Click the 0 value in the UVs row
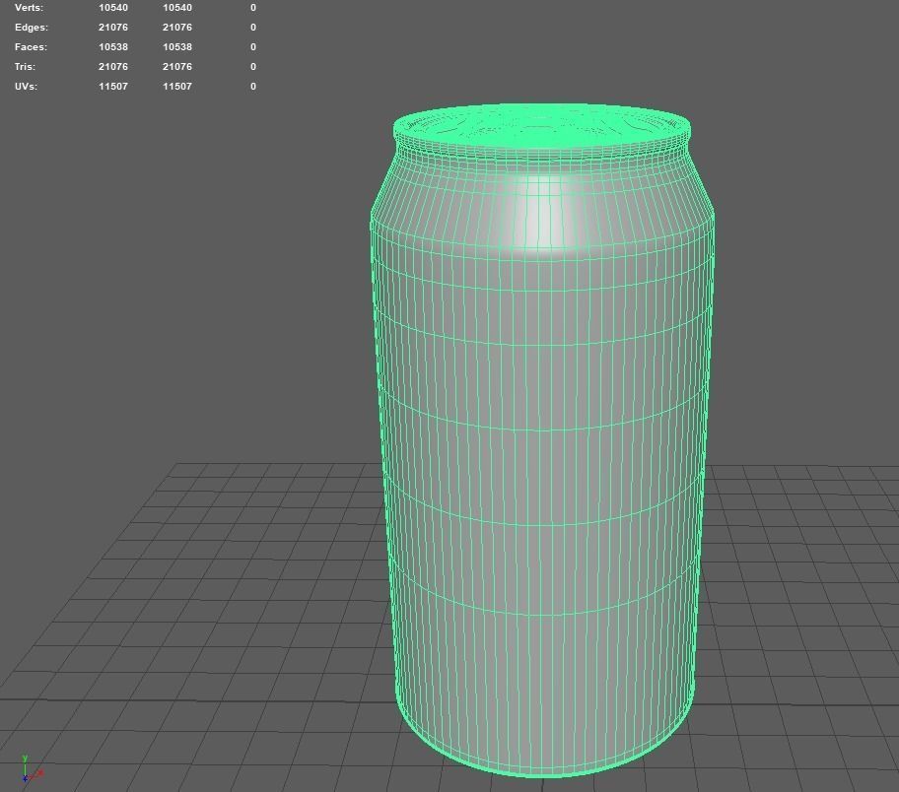 (252, 86)
